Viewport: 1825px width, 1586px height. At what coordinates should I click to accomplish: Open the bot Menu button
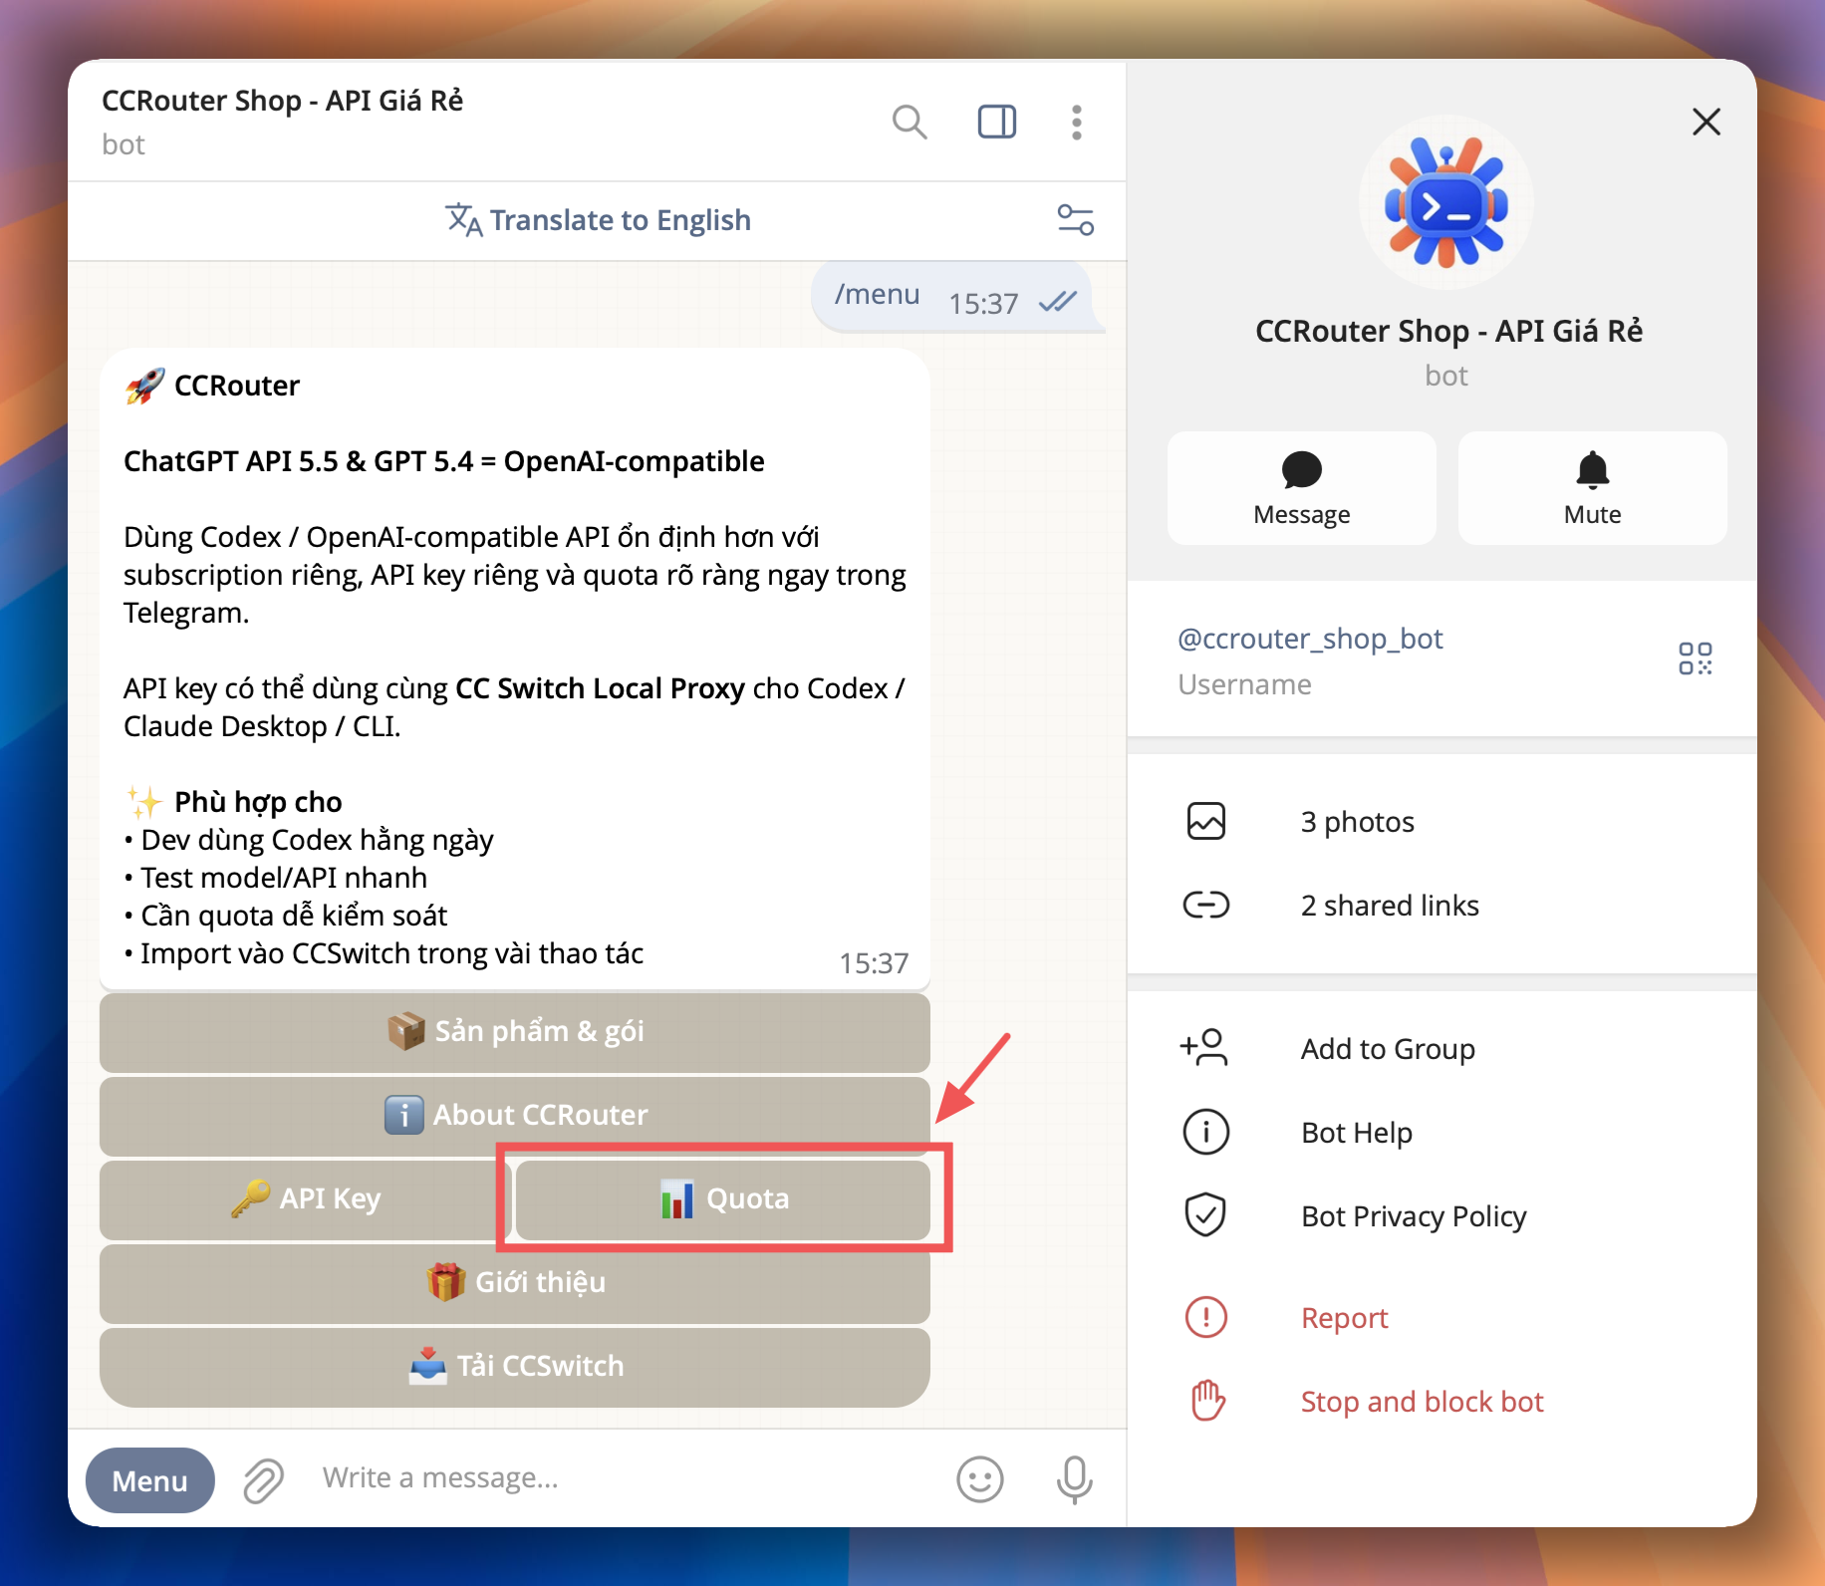click(x=149, y=1480)
